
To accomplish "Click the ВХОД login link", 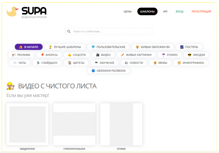I will pos(180,12).
